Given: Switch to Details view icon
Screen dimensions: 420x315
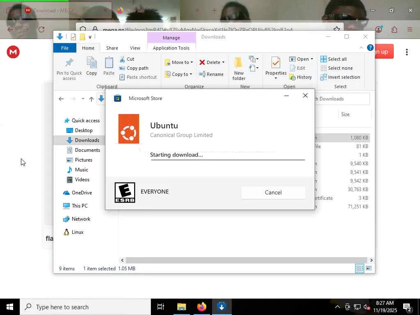Looking at the screenshot, I should (359, 268).
